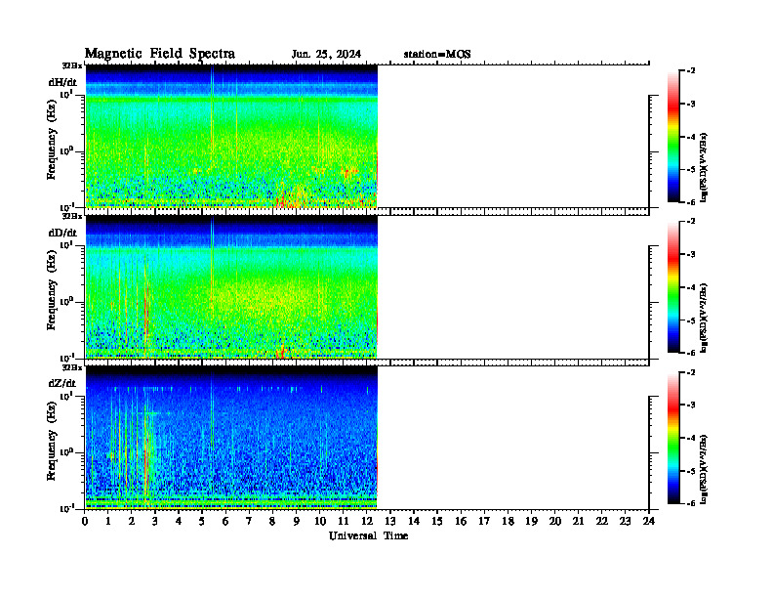Click the "22" hour tick label
Image resolution: width=773 pixels, height=598 pixels.
click(x=602, y=522)
